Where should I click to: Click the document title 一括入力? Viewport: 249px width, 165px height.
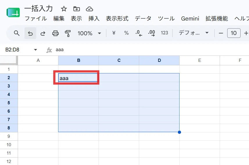pyautogui.click(x=38, y=9)
